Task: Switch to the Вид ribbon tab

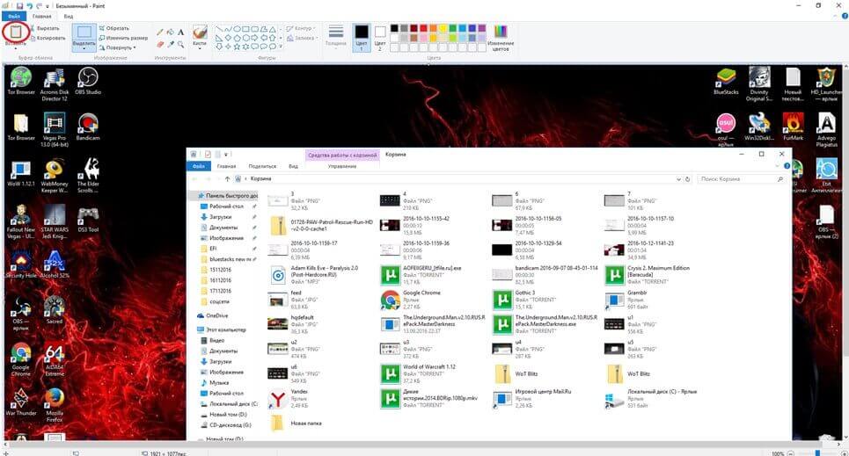Action: (68, 16)
